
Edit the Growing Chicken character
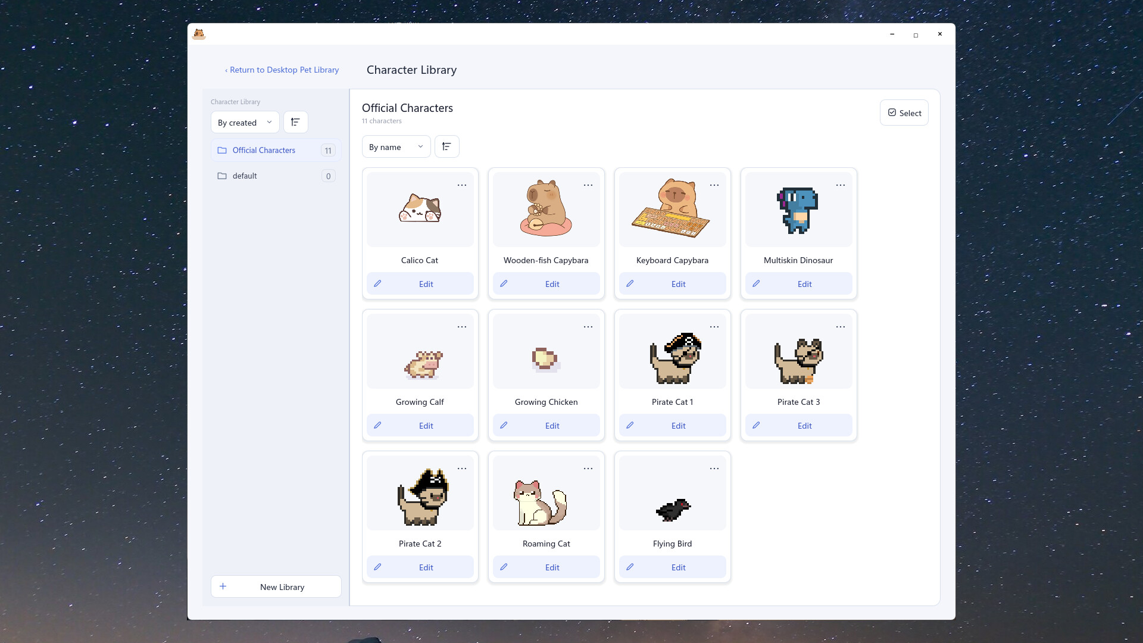(546, 426)
